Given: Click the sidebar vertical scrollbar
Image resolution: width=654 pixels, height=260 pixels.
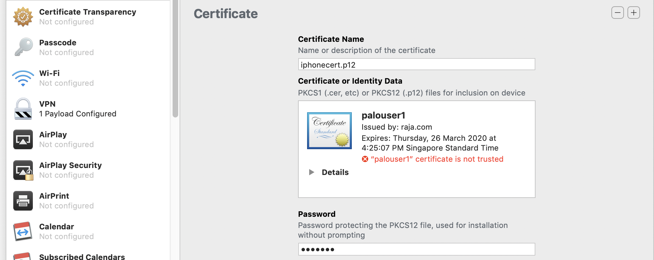Looking at the screenshot, I should point(175,59).
